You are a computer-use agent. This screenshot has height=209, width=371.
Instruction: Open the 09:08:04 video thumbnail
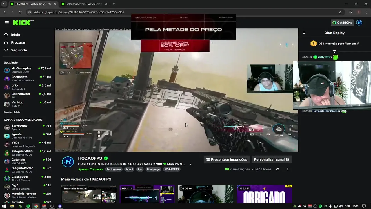pos(206,194)
